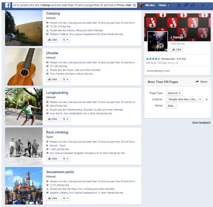Open the Ukulele thumbnail image
Viewport: 213px width, 207px height.
point(24,67)
